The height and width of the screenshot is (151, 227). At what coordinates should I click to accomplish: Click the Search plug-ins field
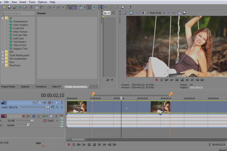click(x=18, y=14)
